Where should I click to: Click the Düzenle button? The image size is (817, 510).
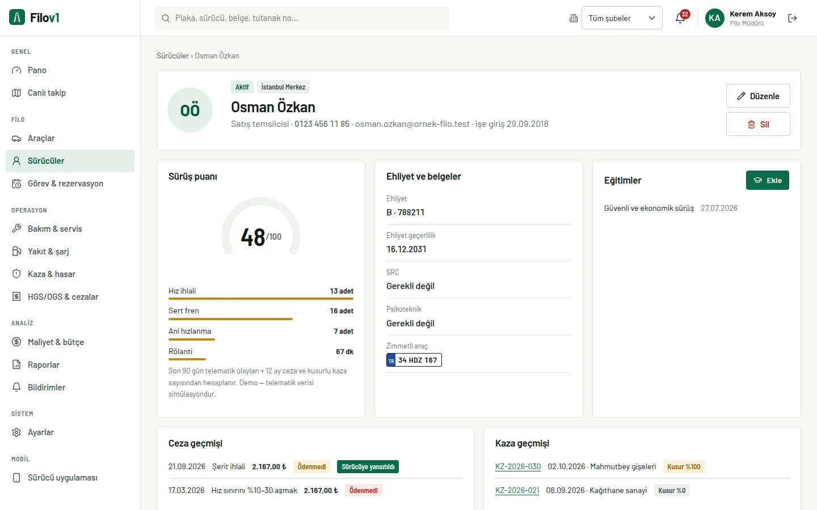click(x=758, y=96)
